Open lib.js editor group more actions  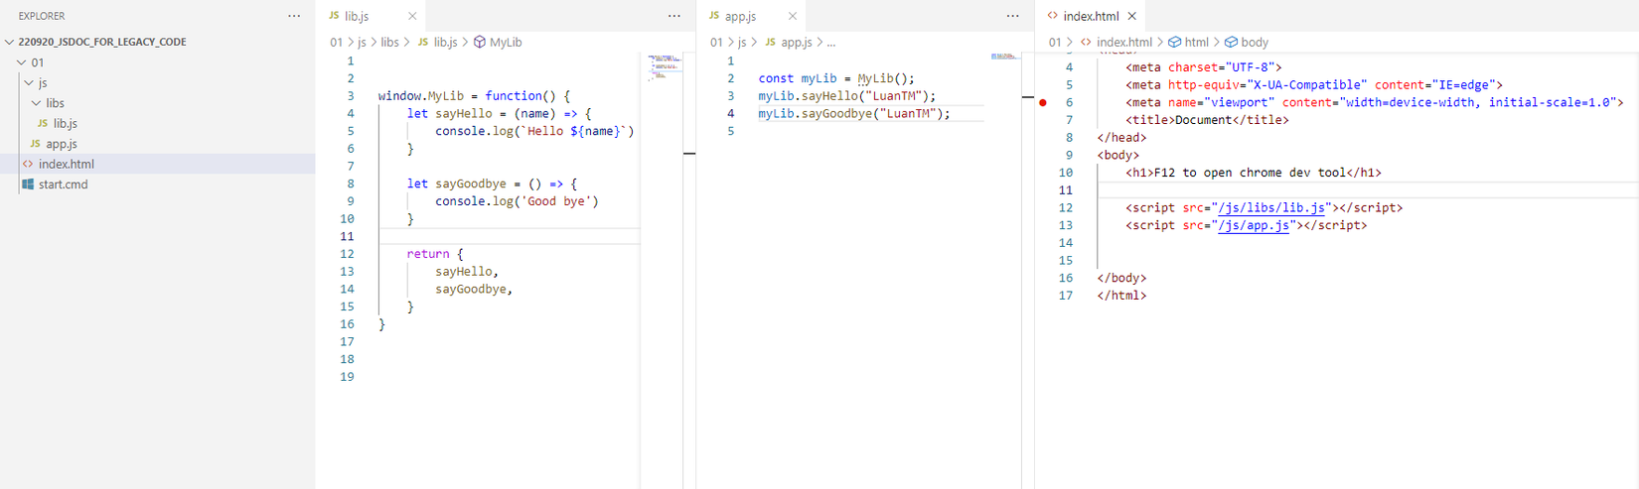click(674, 16)
